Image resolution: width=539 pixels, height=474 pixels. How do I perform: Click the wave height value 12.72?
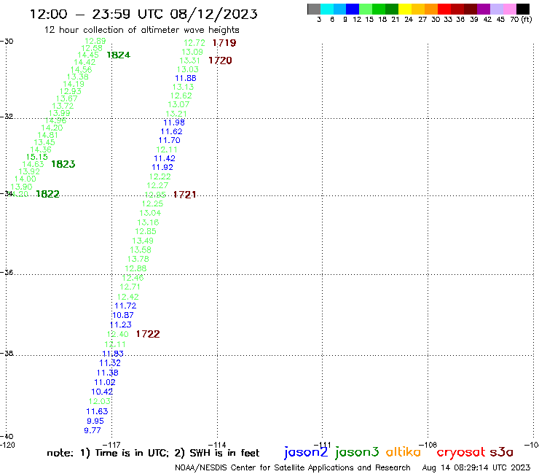194,43
